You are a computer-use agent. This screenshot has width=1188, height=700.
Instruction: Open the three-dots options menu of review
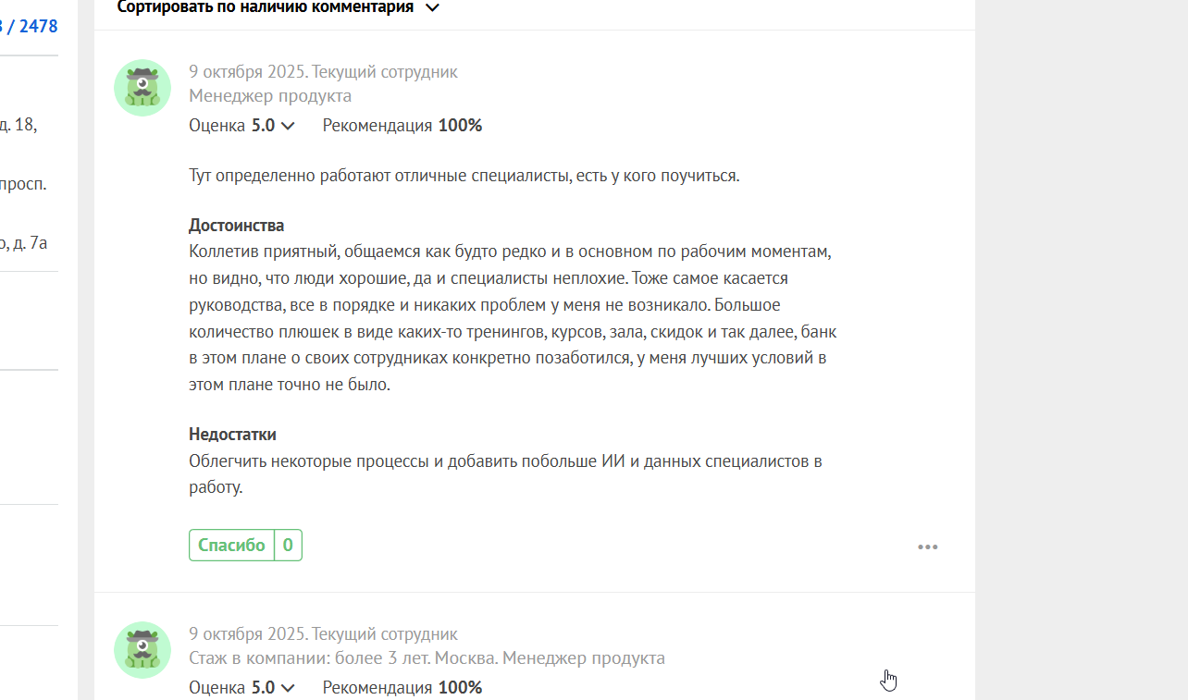[927, 546]
